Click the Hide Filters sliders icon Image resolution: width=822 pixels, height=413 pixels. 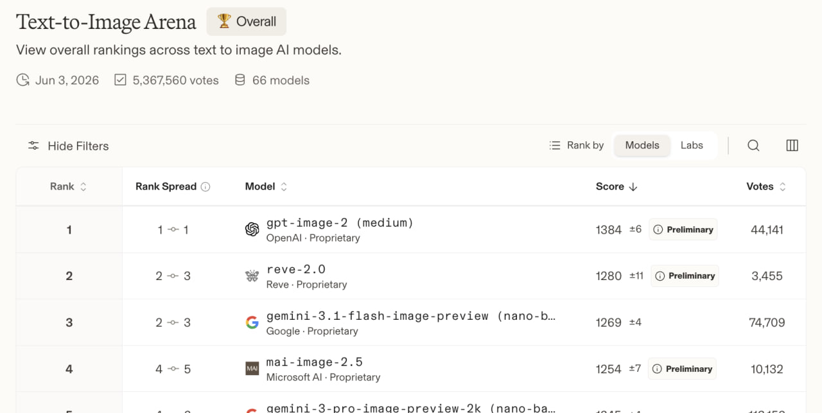[33, 146]
